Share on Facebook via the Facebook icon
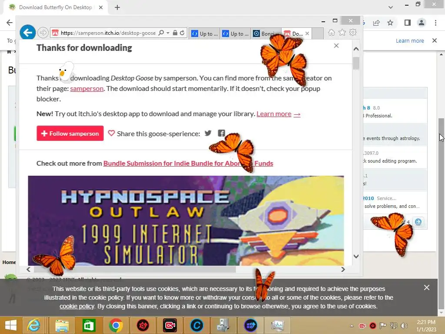The width and height of the screenshot is (445, 334). 221,133
